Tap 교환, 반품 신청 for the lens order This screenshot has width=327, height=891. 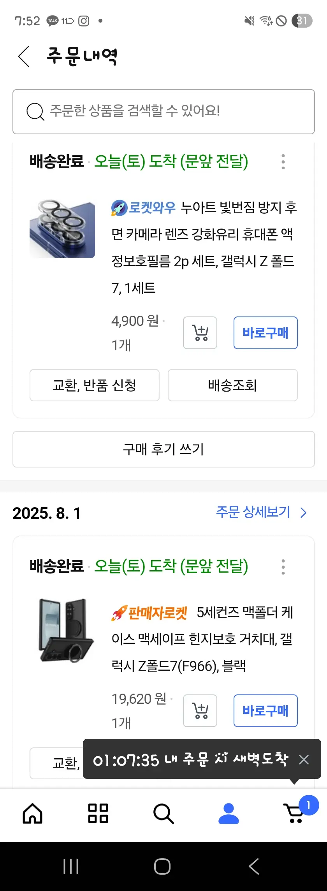coord(95,385)
